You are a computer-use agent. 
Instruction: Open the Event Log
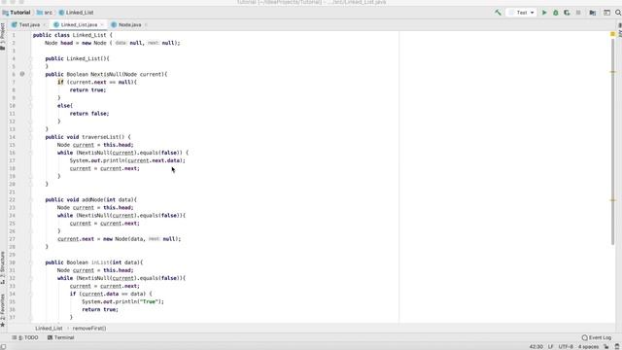(x=597, y=337)
